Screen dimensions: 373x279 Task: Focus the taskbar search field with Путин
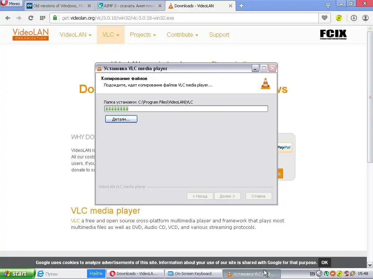[x=65, y=274]
